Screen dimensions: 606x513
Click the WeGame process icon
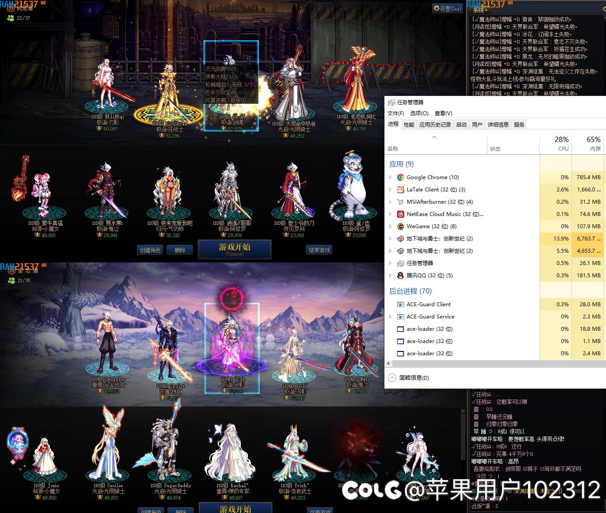click(400, 226)
